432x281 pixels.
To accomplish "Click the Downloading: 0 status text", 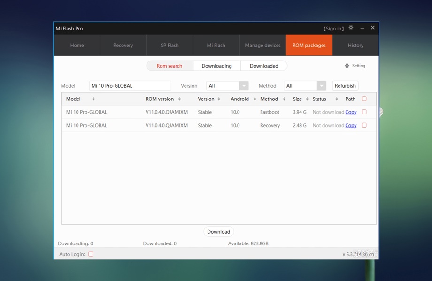I will coord(76,243).
